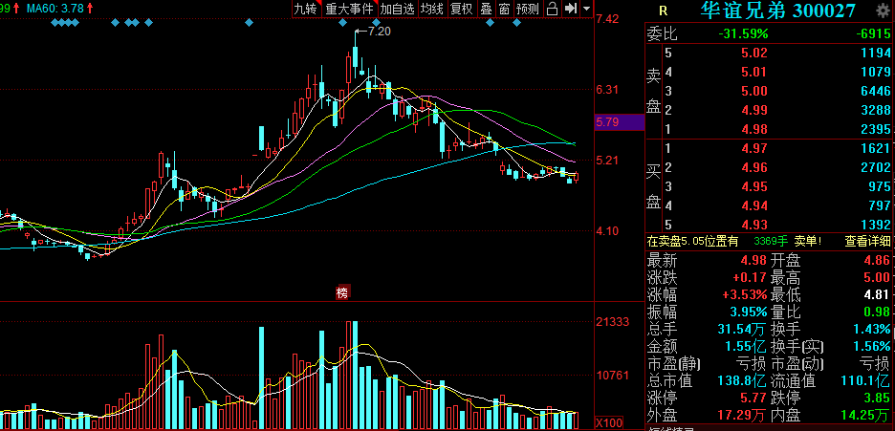Click the 最低 4.81 value
The image size is (895, 431).
pos(877,295)
